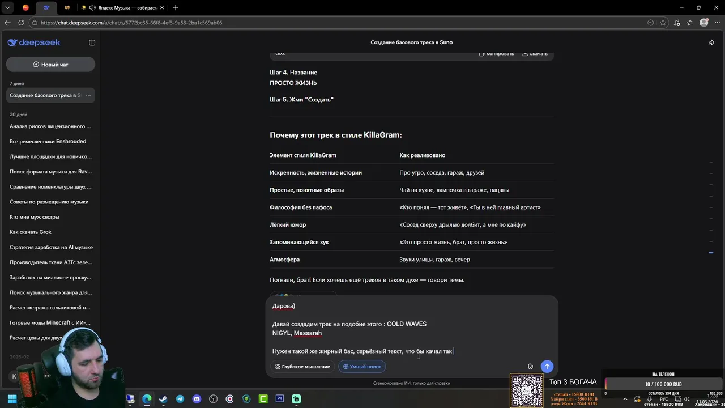The width and height of the screenshot is (725, 408).
Task: Open the Windows Start menu
Action: (11, 399)
